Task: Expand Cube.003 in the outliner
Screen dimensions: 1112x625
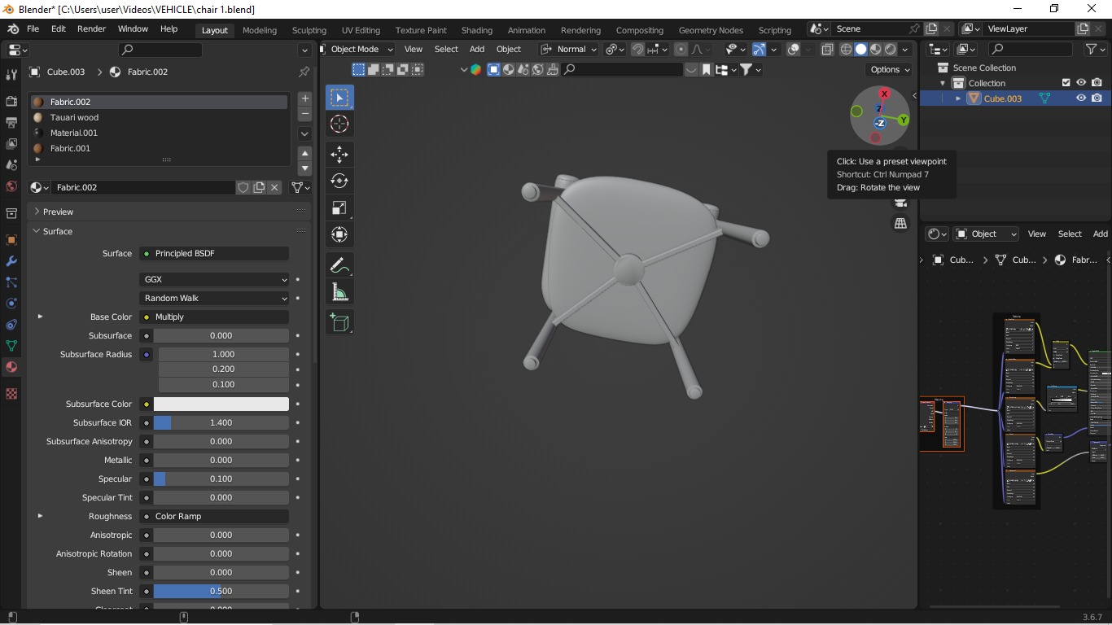Action: (x=958, y=98)
